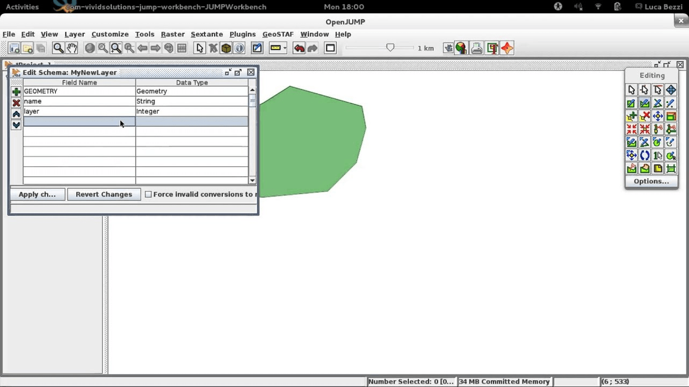Click the Open file folder toolbar icon
689x387 pixels.
click(x=28, y=49)
